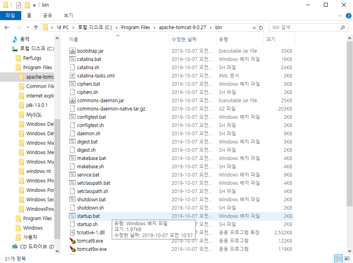Click the CD drive icon in sidebar
The height and width of the screenshot is (263, 353).
tap(15, 246)
